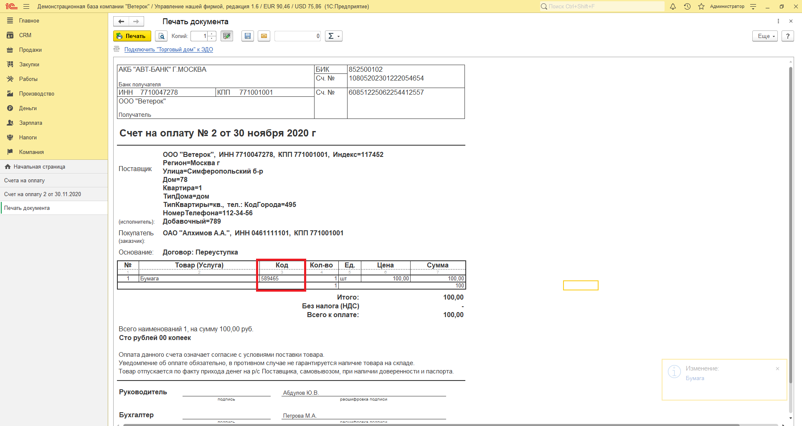Click the save document floppy icon

248,36
